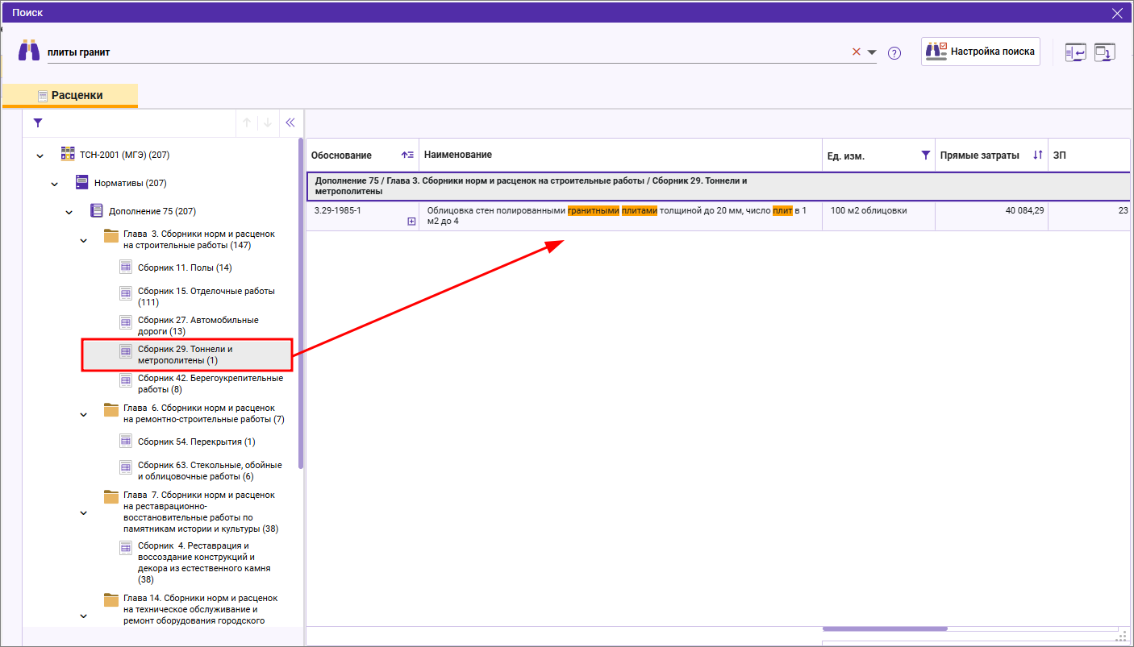Open the search history dropdown arrow
This screenshot has height=647, width=1134.
tap(872, 52)
